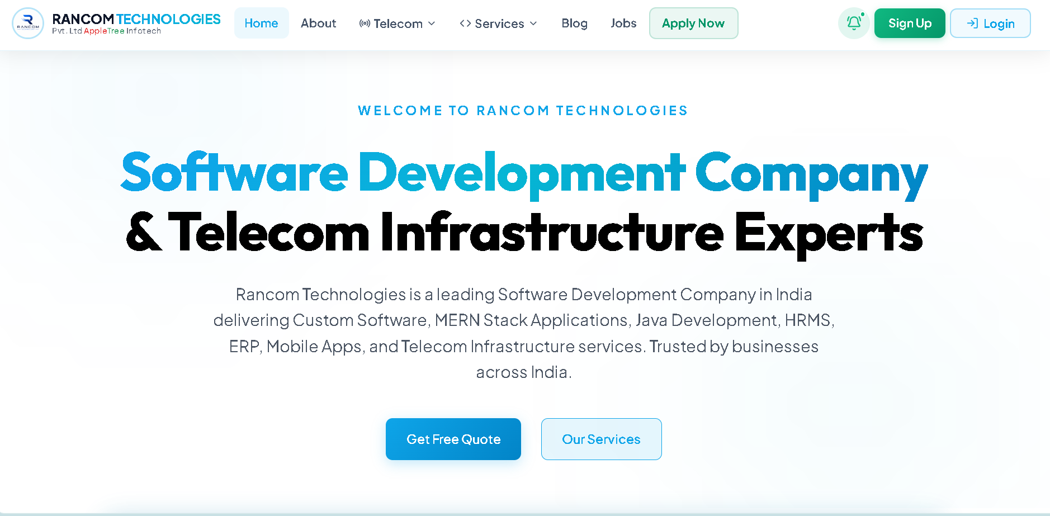
Task: Click the RANCOM TECHNOLOGIES brand name
Action: point(136,19)
